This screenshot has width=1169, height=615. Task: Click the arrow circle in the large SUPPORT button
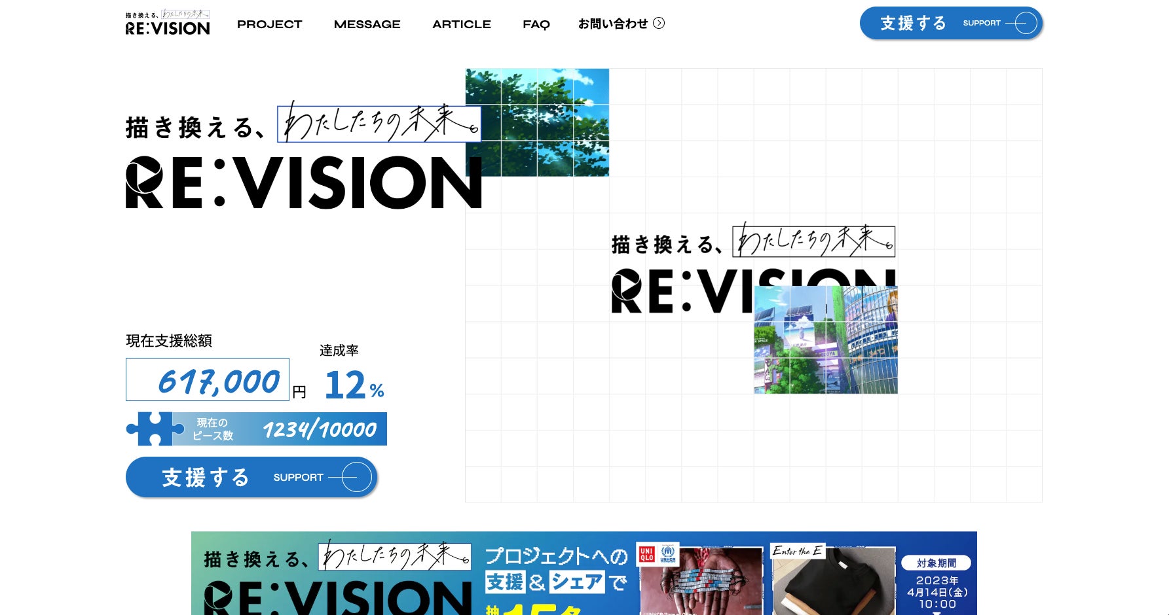pyautogui.click(x=356, y=477)
